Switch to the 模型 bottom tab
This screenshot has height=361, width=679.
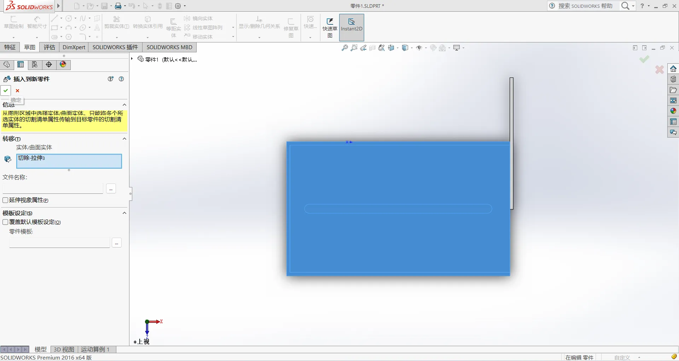(x=40, y=349)
